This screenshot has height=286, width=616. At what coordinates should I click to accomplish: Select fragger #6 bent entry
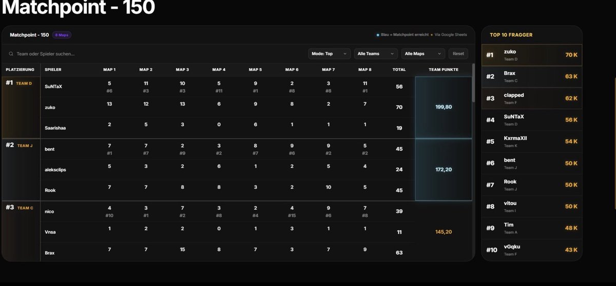[x=532, y=163]
